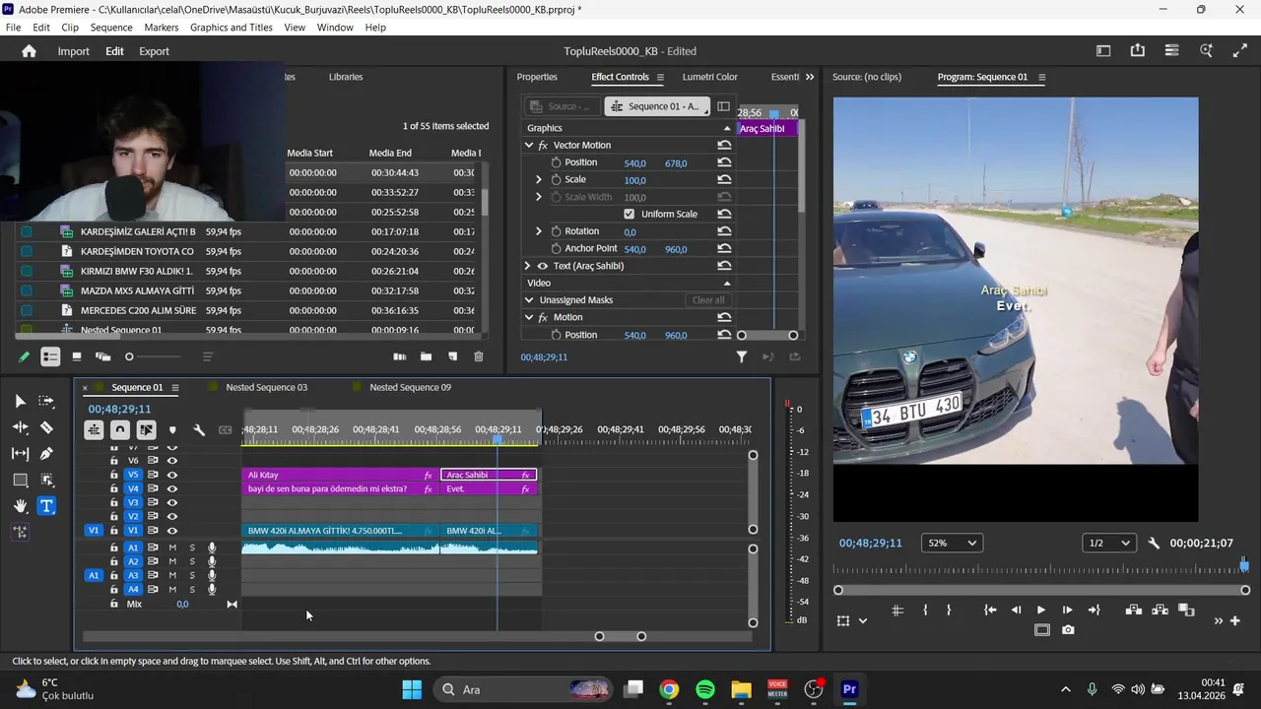Reset the Rotation parameter in Effect Controls
Screen dimensions: 1261x709
point(724,231)
